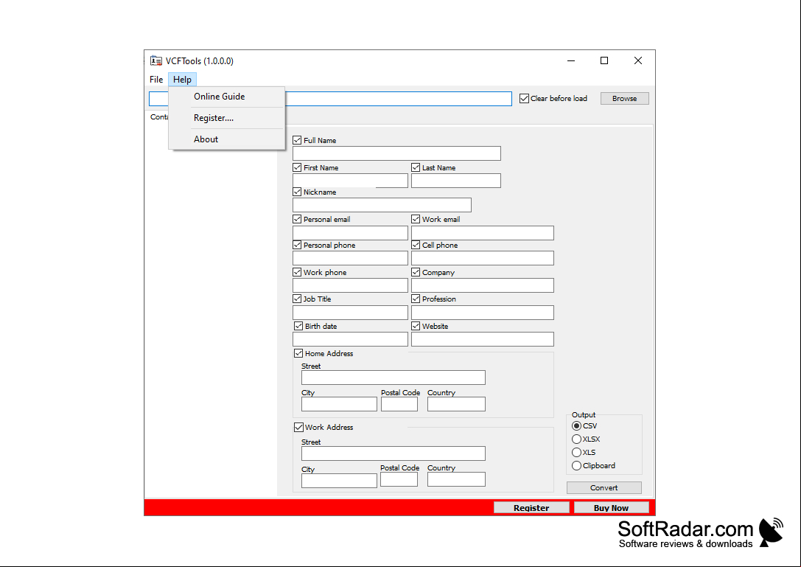Disable the Nickname checkbox
801x567 pixels.
point(297,192)
